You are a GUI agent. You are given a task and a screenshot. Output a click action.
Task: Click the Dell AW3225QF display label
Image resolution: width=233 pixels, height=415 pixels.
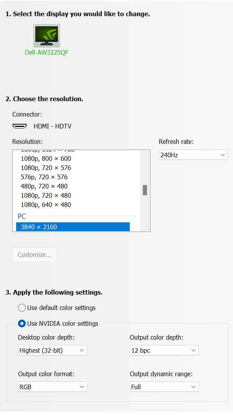(x=46, y=52)
